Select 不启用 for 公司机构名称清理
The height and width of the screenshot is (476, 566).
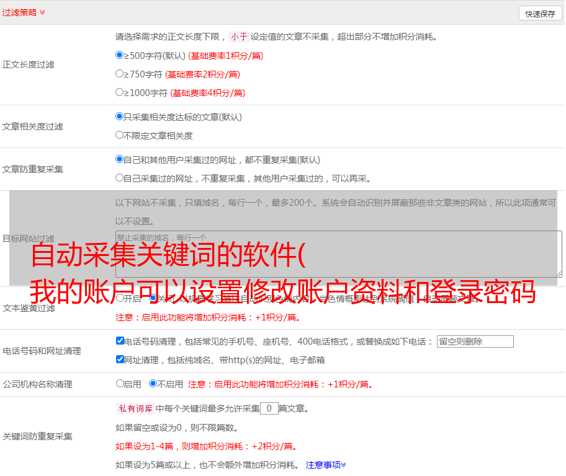[153, 384]
